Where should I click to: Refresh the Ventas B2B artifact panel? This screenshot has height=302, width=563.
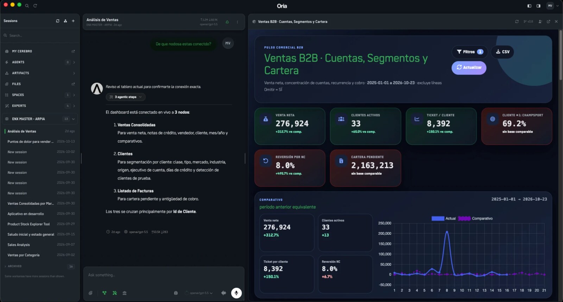point(517,21)
